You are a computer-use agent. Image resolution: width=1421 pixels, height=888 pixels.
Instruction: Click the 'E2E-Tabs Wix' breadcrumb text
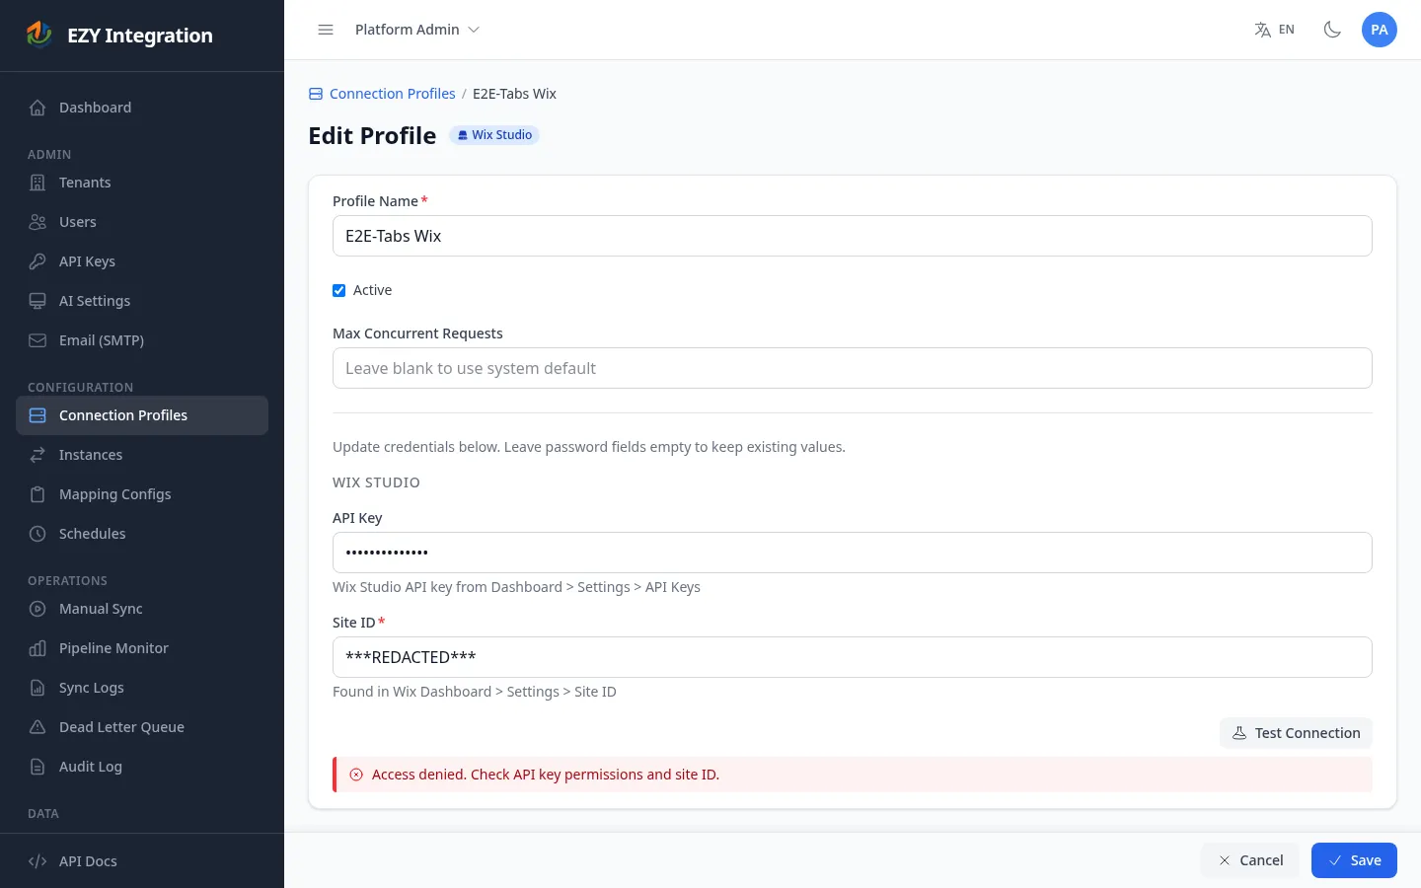coord(514,94)
